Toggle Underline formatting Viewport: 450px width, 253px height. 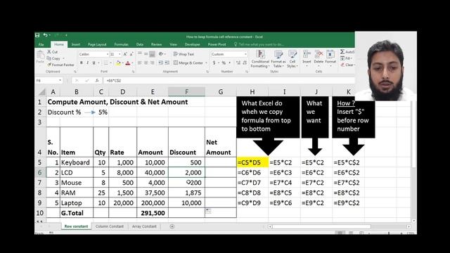(x=94, y=63)
